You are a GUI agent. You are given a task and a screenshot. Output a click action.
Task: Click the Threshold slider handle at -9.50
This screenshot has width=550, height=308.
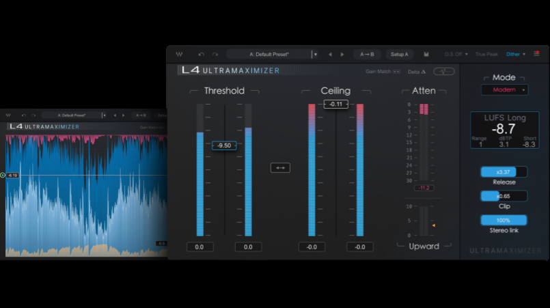click(224, 145)
